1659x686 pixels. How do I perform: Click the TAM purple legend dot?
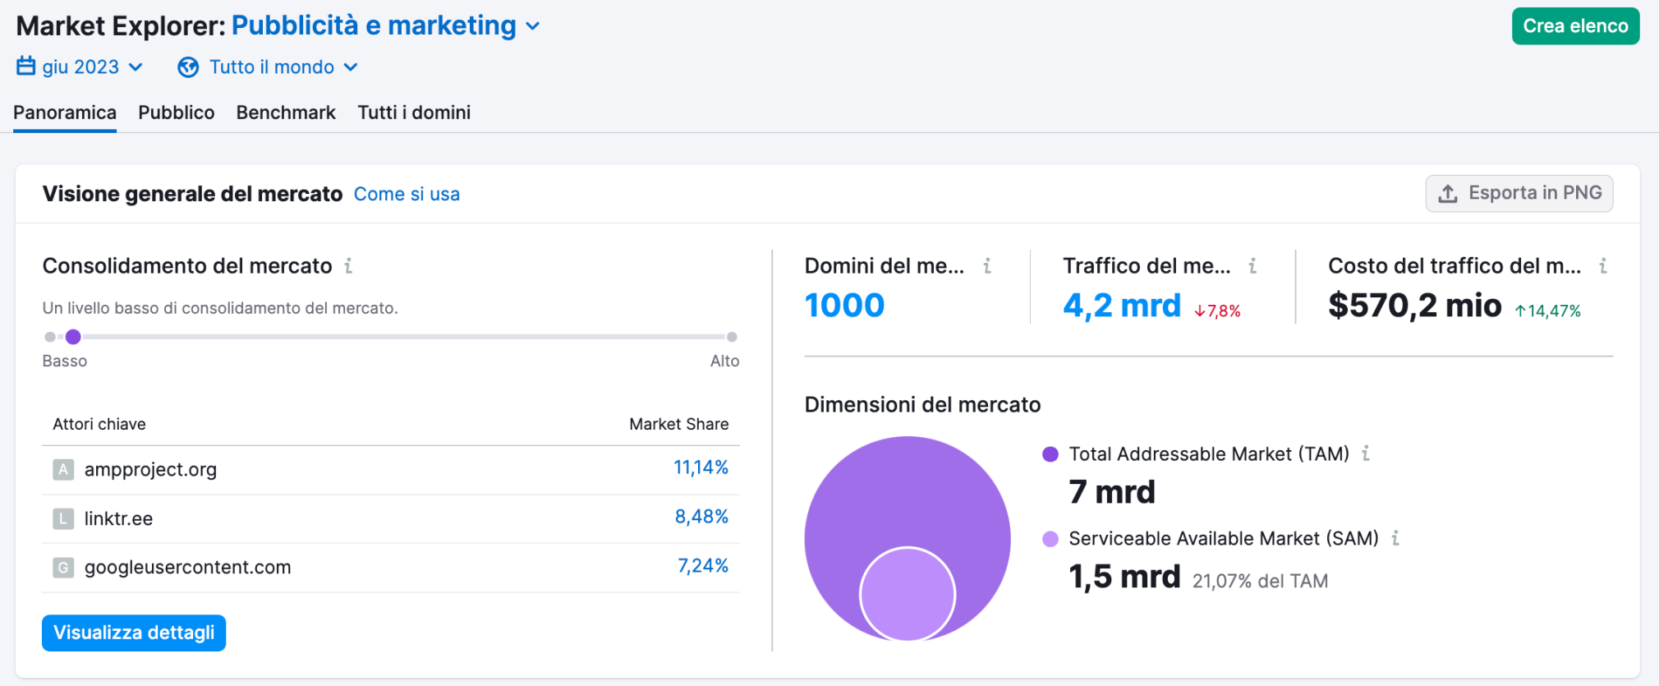pyautogui.click(x=1050, y=454)
